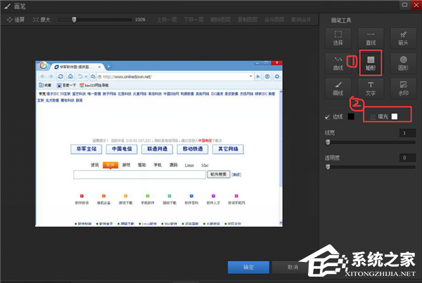This screenshot has height=283, width=422.
Task: Uncheck the 边线 border checkbox
Action: 328,117
